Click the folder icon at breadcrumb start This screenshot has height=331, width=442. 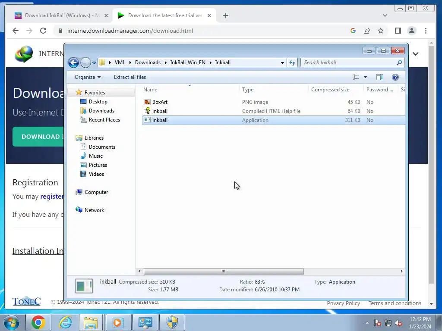pyautogui.click(x=102, y=62)
